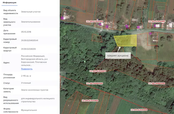Click the area value 2 115 кв. м

pyautogui.click(x=26, y=76)
